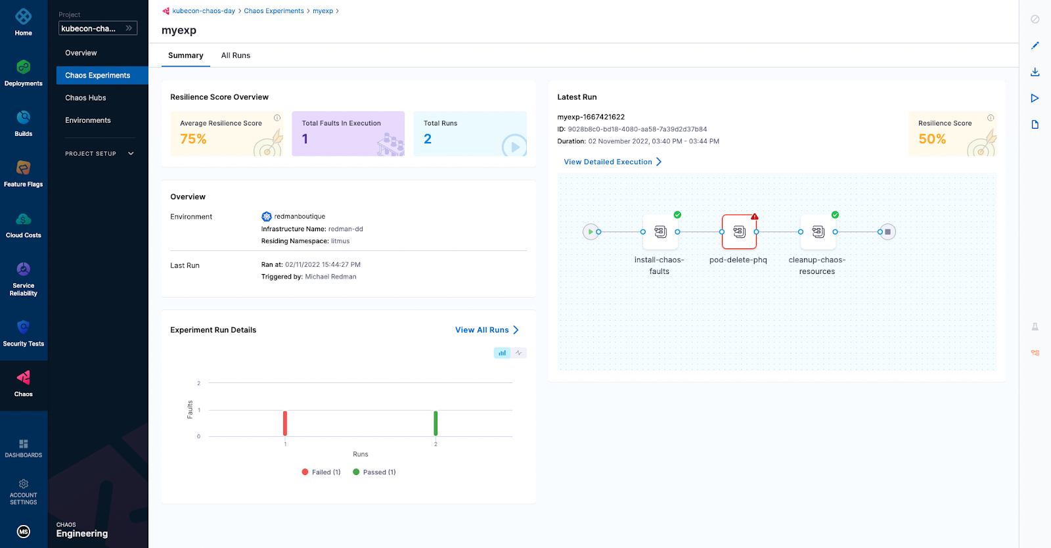Go to kubecon-chaos-day breadcrumb
The height and width of the screenshot is (548, 1051).
click(204, 11)
